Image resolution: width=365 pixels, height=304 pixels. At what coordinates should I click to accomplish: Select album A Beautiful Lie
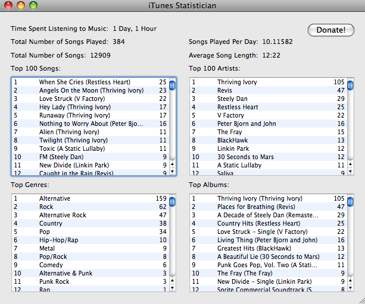pyautogui.click(x=269, y=256)
